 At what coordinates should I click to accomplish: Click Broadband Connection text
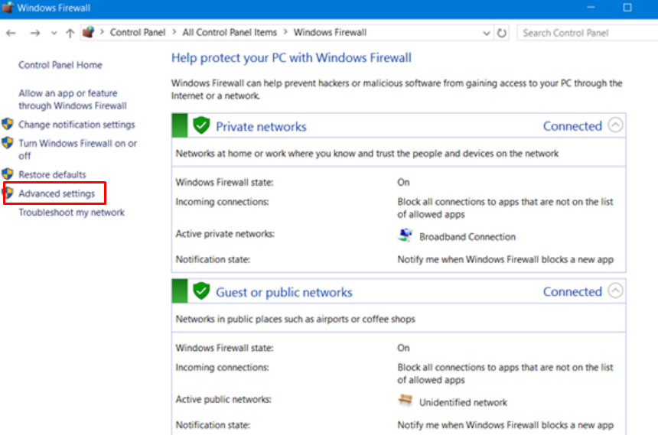(467, 236)
